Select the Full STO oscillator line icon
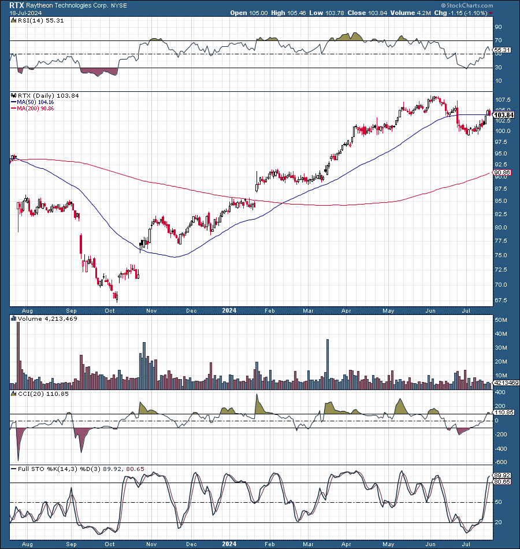520x549 pixels. pyautogui.click(x=12, y=468)
